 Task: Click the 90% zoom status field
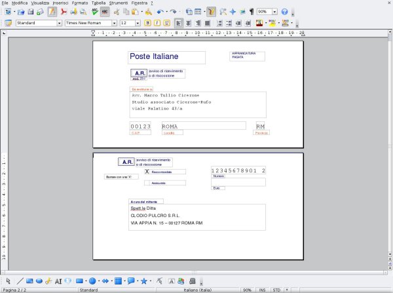click(x=247, y=290)
